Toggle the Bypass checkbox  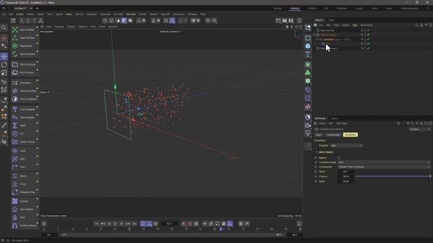click(338, 158)
